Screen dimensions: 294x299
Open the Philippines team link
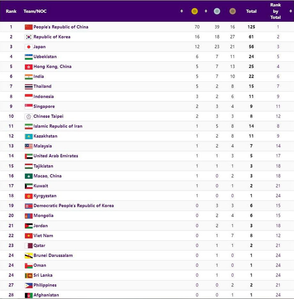point(45,285)
